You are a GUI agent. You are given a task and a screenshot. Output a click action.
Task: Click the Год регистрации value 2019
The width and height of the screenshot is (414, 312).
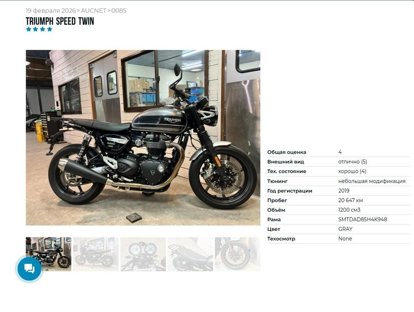pyautogui.click(x=344, y=191)
